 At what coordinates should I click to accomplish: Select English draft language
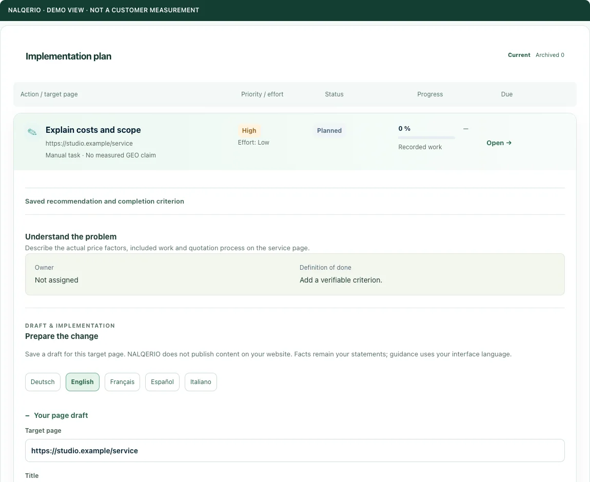click(83, 382)
